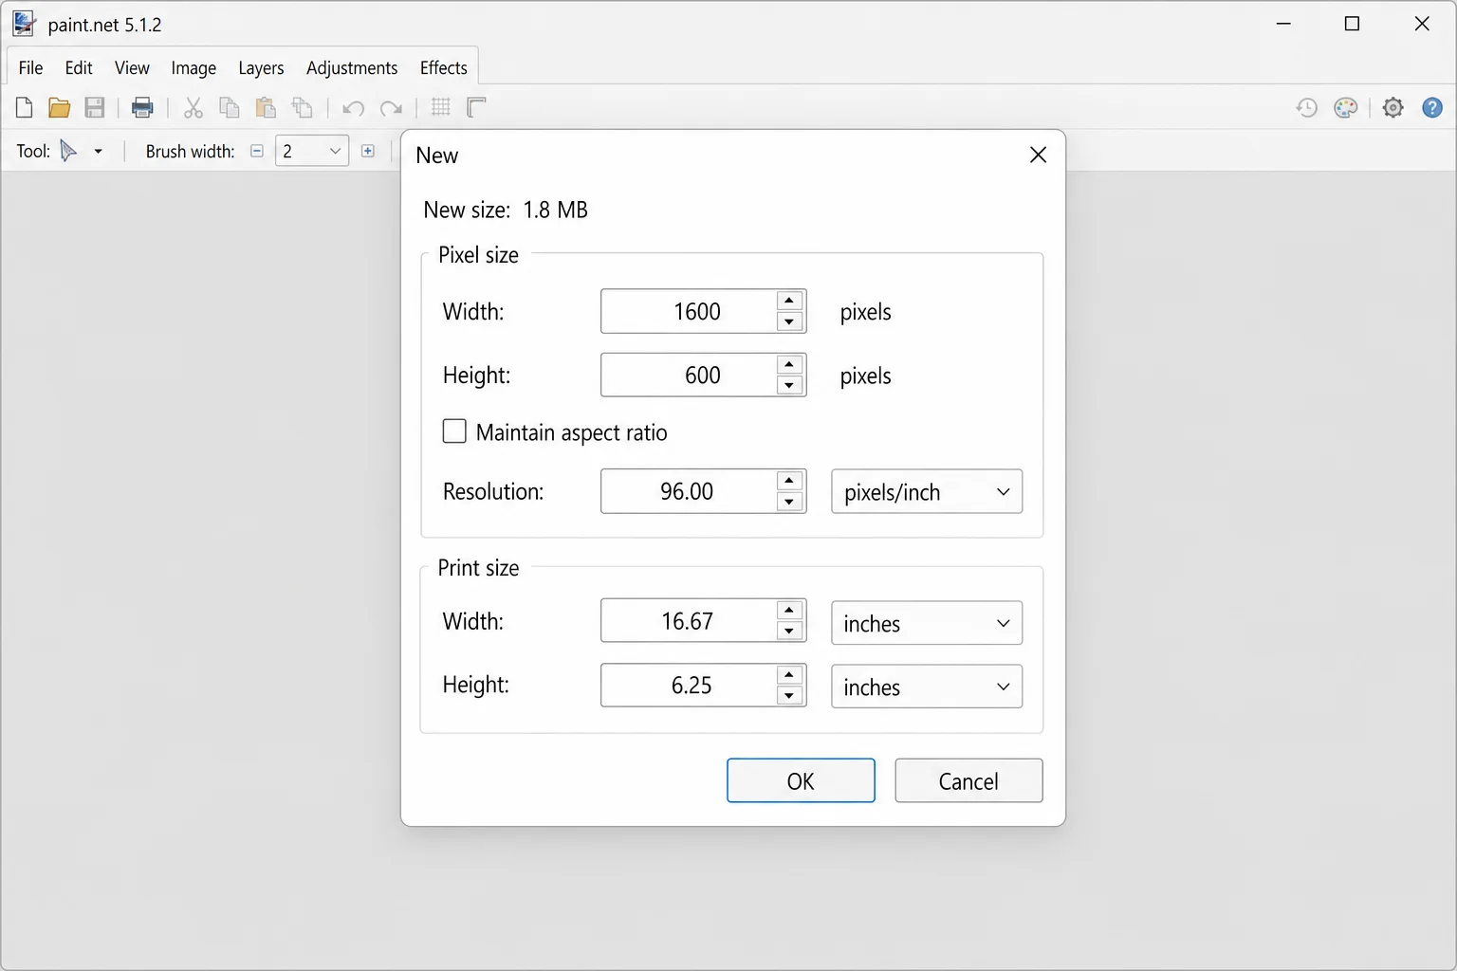Open the View menu

[132, 67]
